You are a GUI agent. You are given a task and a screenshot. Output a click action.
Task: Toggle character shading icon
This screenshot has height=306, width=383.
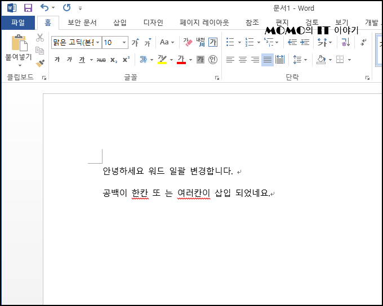click(201, 60)
